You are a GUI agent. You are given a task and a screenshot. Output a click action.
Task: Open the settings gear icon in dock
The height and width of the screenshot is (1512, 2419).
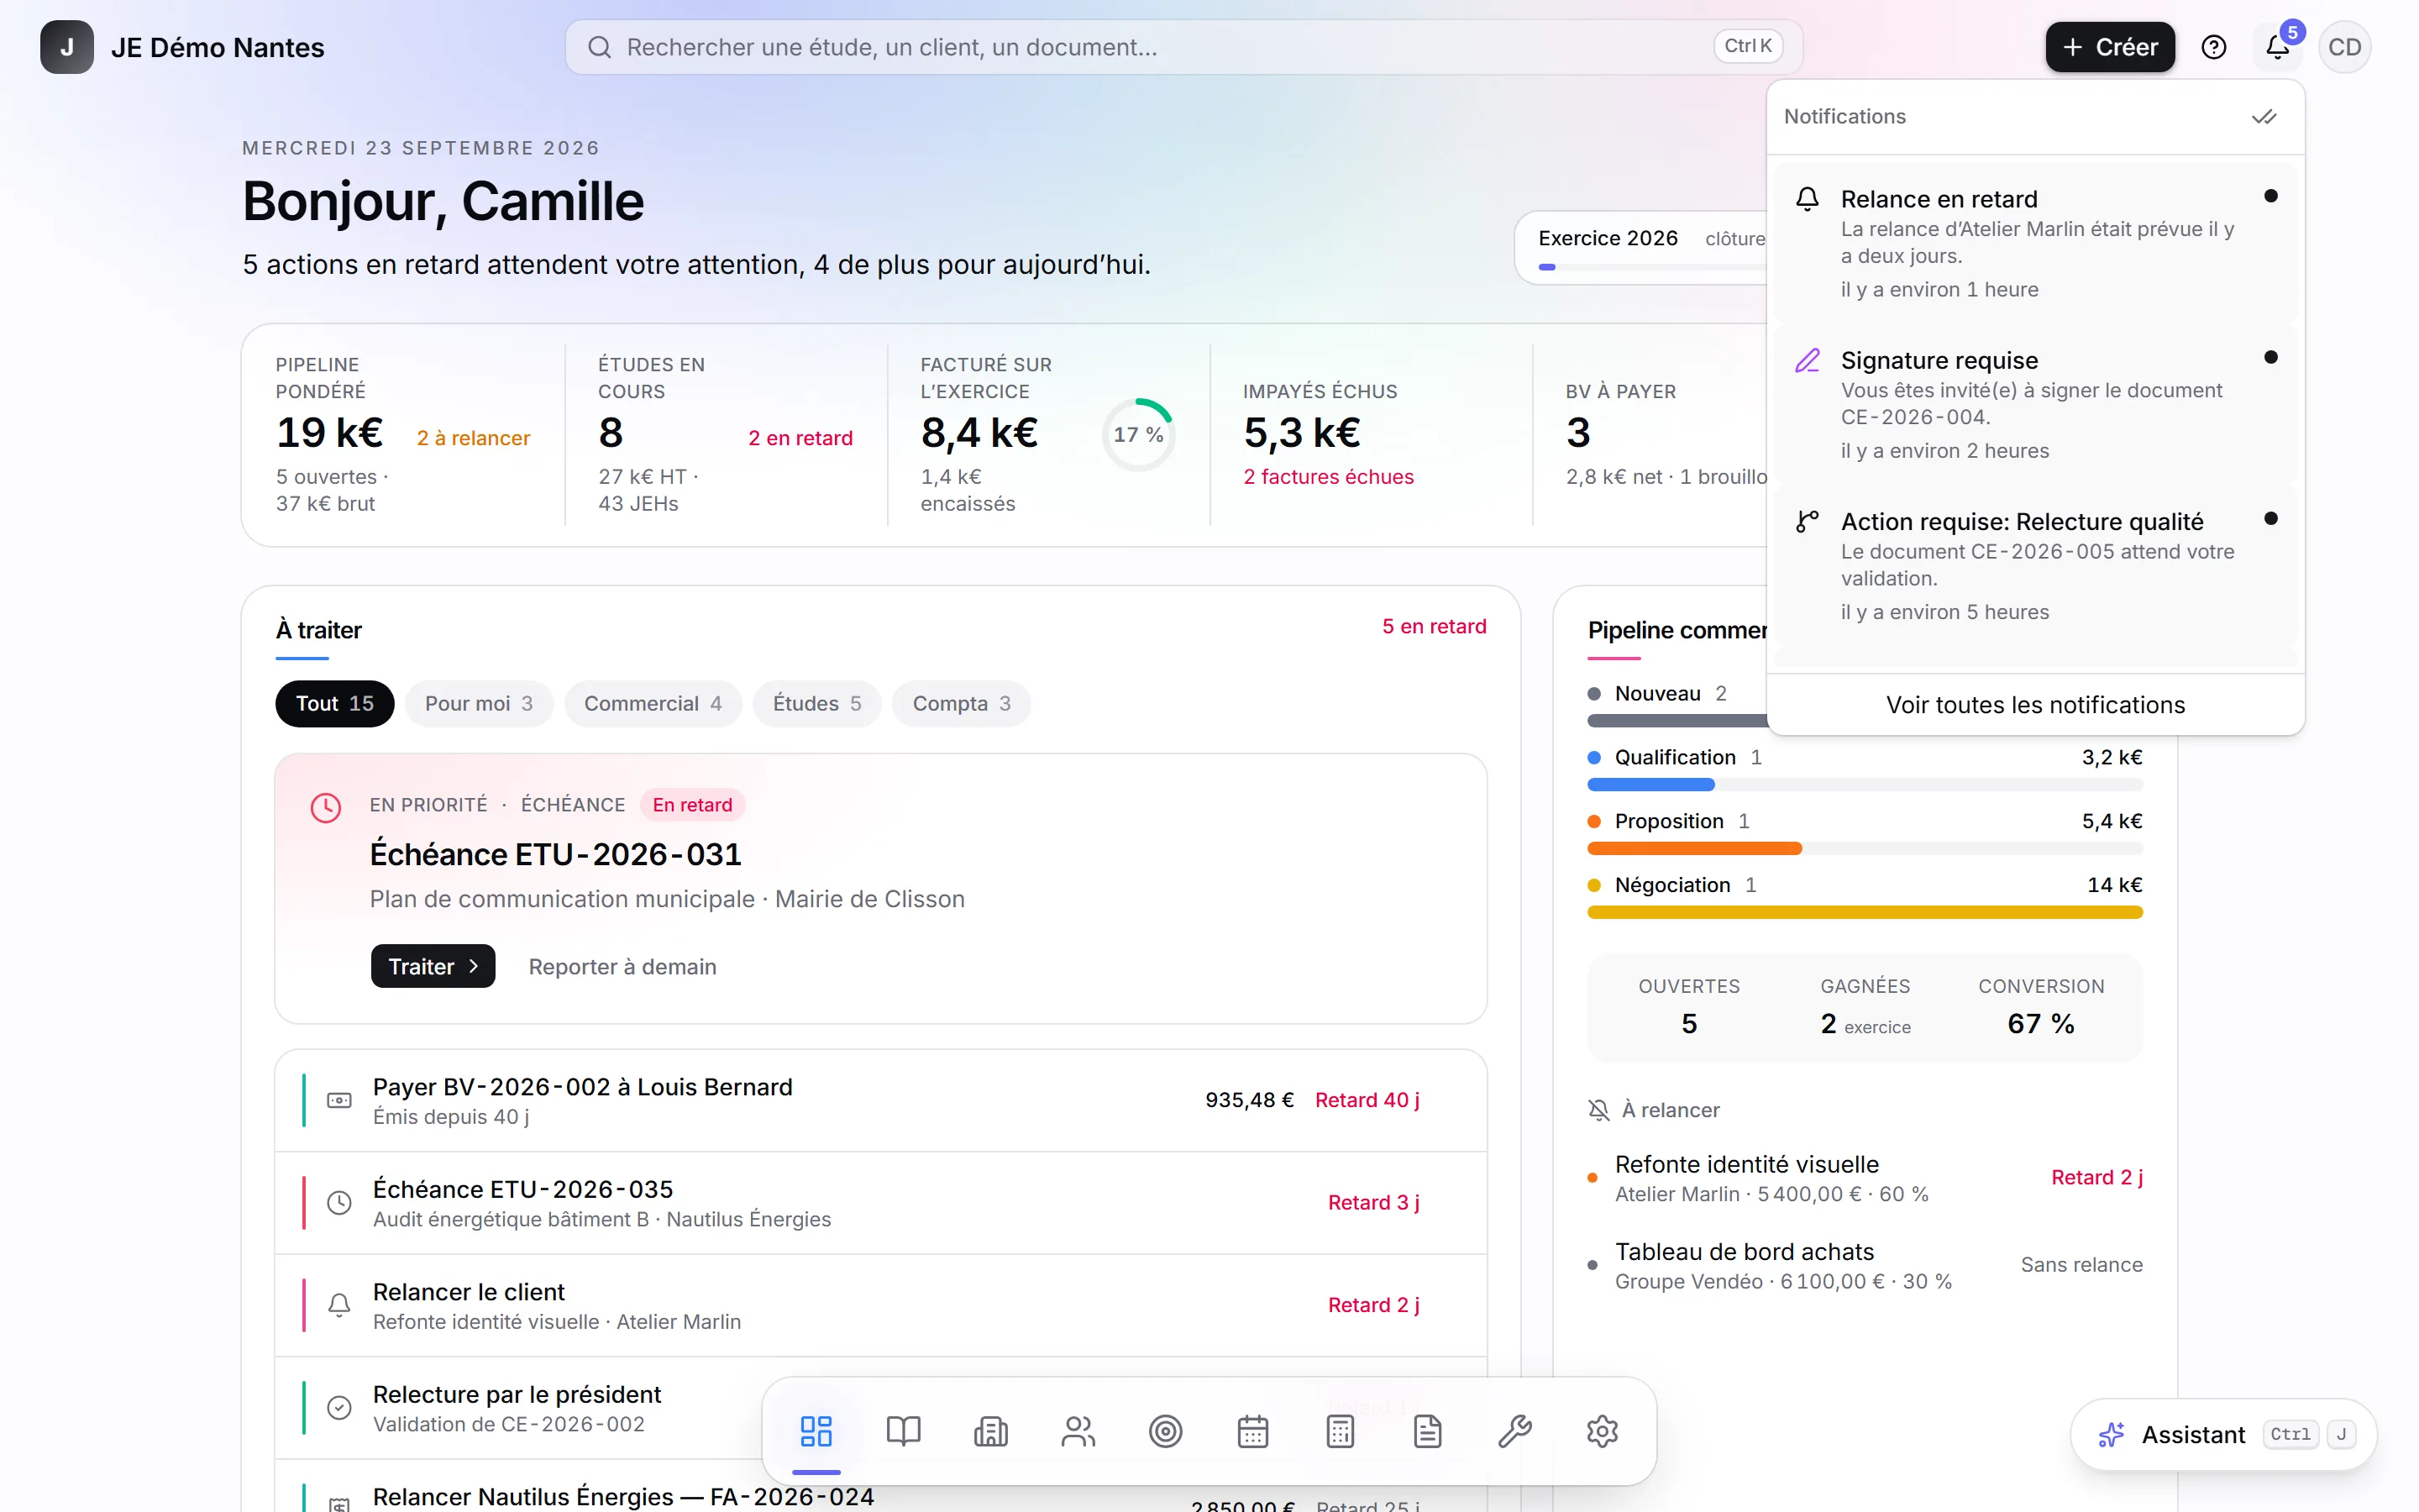pos(1603,1431)
